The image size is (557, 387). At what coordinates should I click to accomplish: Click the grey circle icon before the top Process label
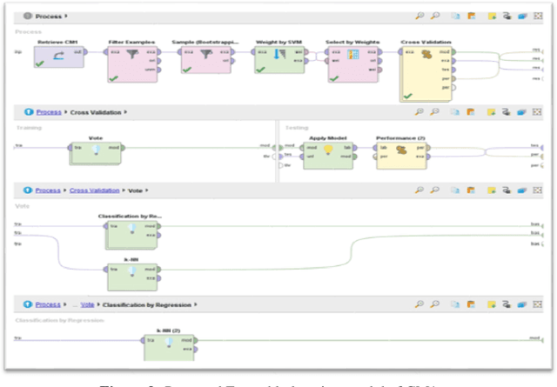[x=27, y=16]
